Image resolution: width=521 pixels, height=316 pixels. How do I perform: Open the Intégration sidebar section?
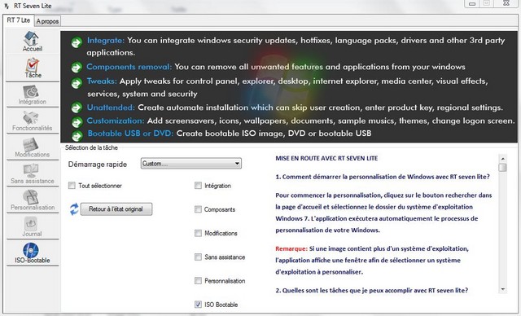pyautogui.click(x=33, y=94)
